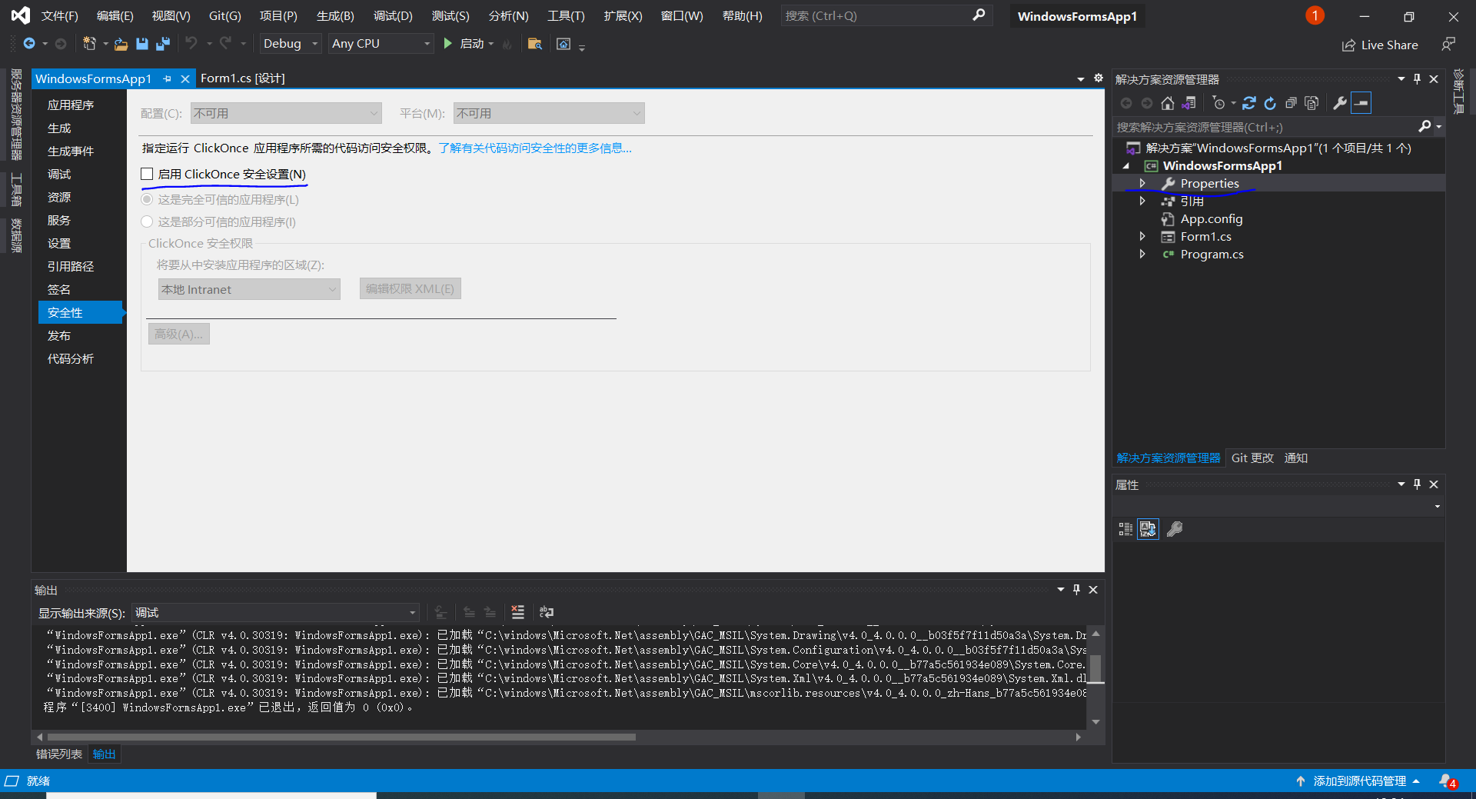Select 这是完全可信的应用程序 radio button
The width and height of the screenshot is (1476, 799).
point(147,199)
